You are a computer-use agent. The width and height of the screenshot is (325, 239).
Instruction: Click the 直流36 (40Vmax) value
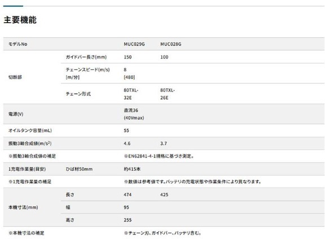point(134,114)
